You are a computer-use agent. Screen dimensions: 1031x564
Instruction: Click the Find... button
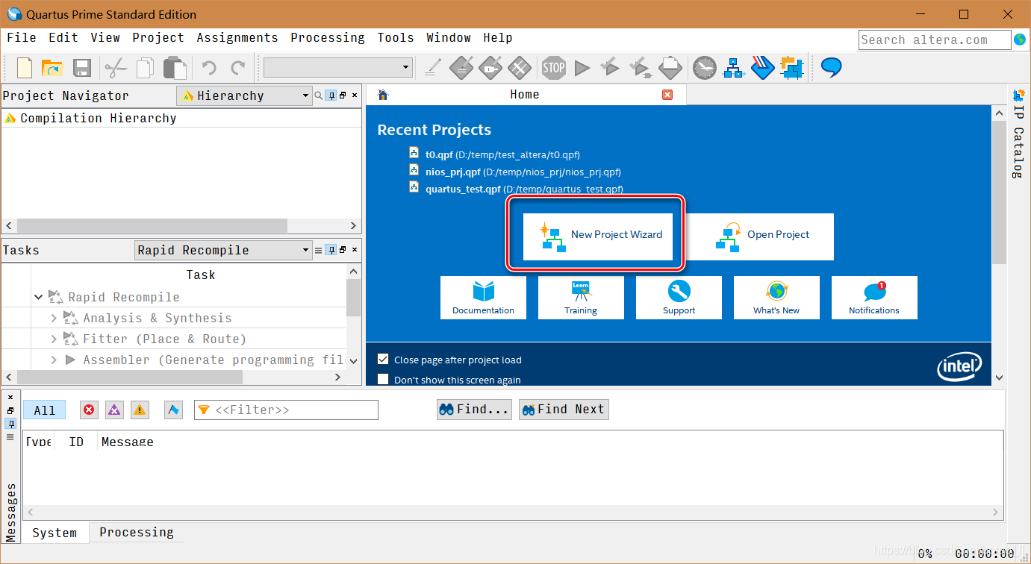(x=474, y=409)
